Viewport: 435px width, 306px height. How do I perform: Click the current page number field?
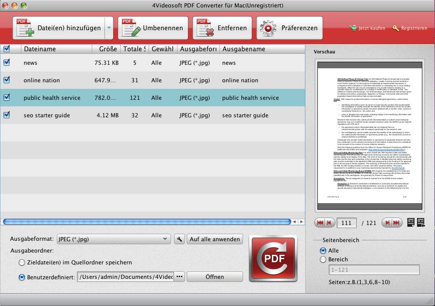point(346,223)
